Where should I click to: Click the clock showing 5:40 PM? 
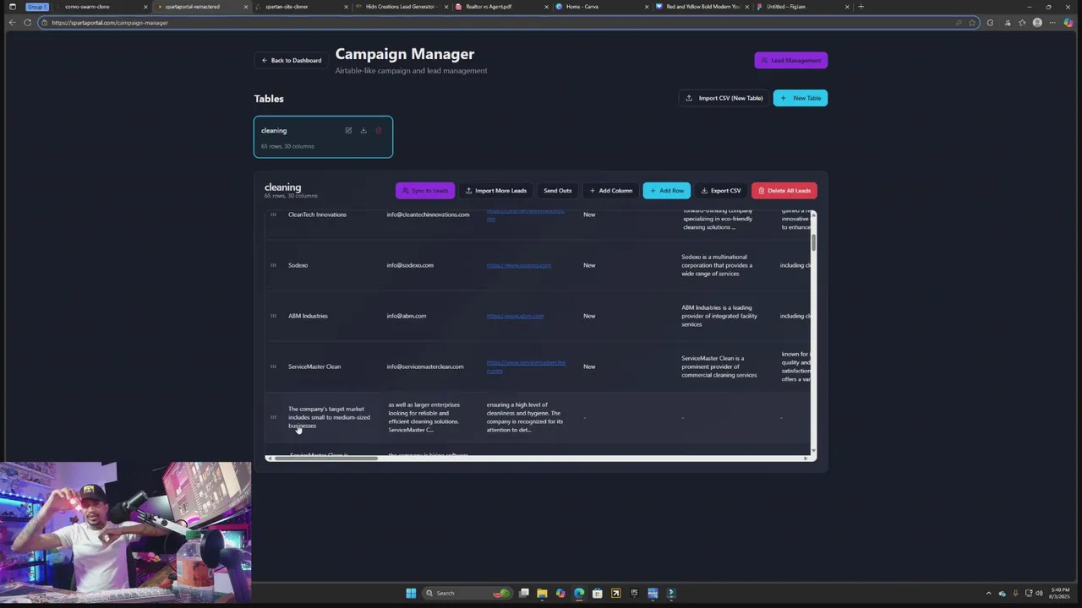pos(1059,593)
